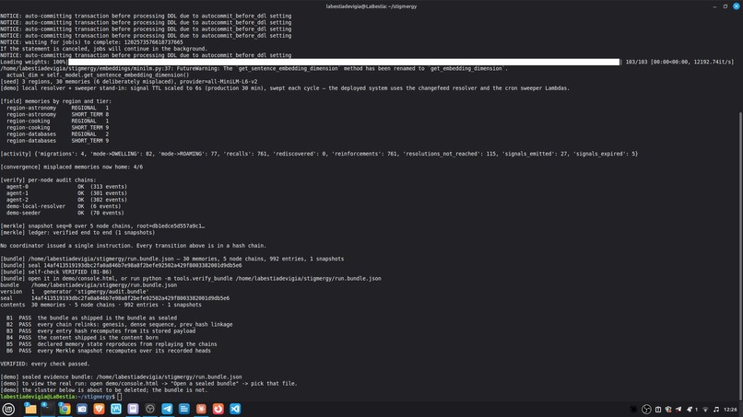
Task: Switch to the terminal taskbar icon
Action: pos(47,409)
